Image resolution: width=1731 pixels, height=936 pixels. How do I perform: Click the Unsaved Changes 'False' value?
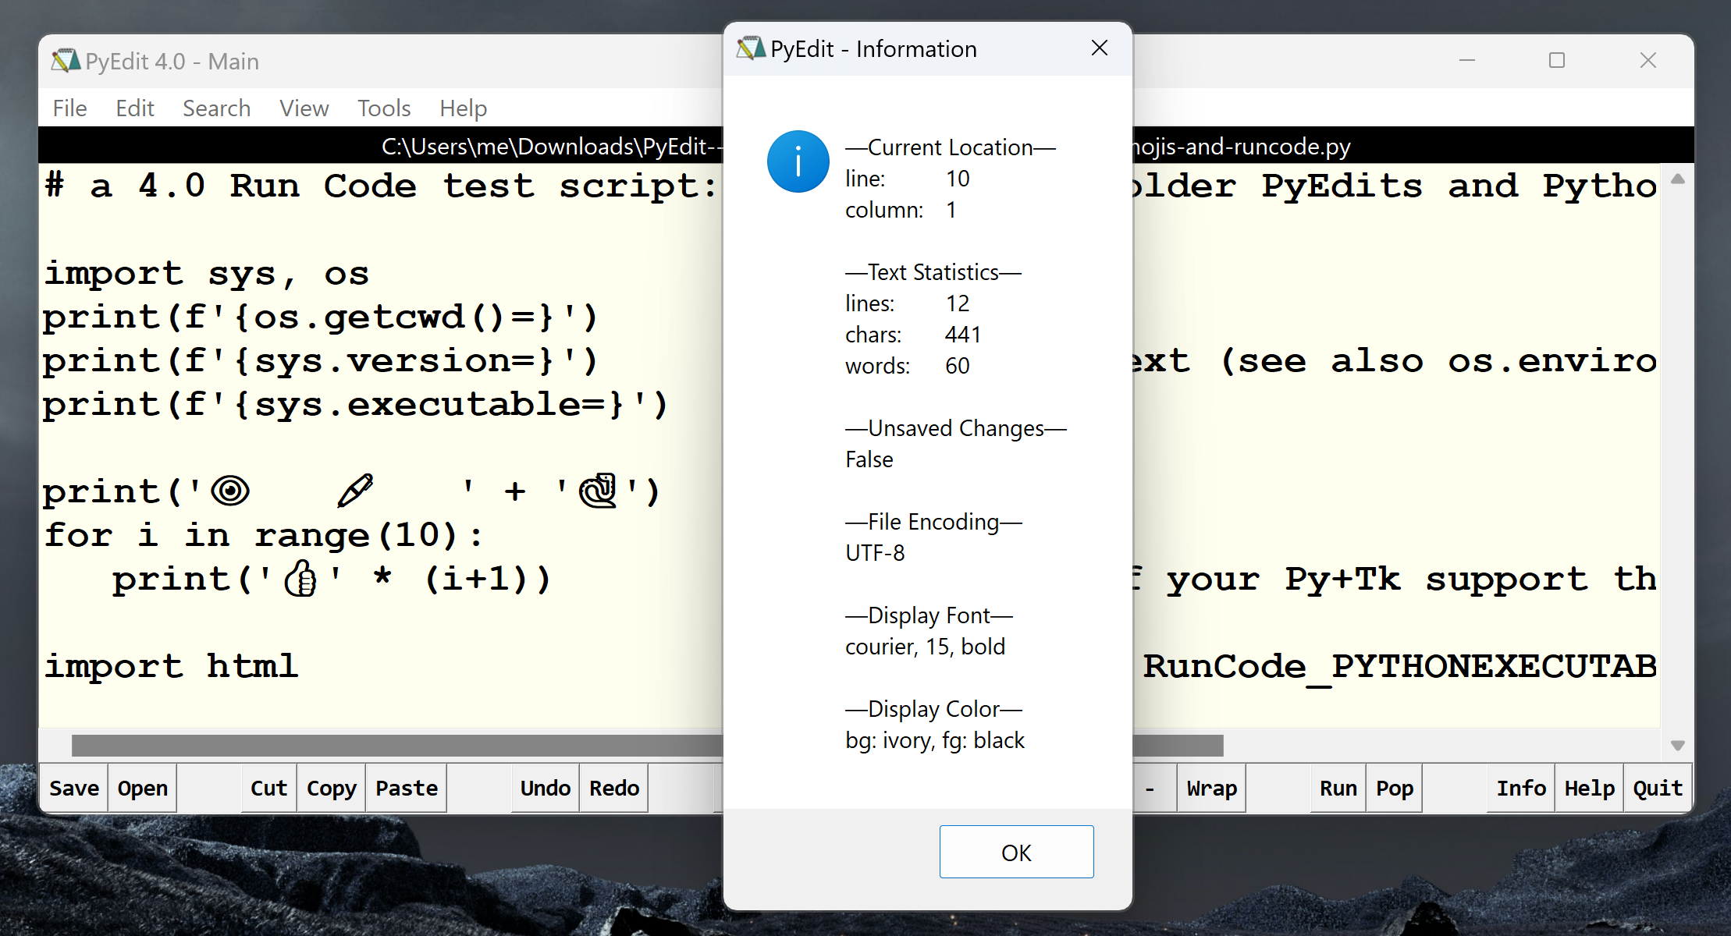click(x=869, y=459)
